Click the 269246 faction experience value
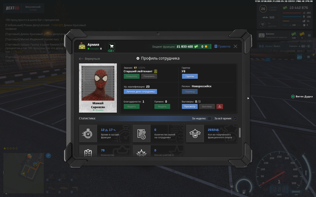The width and height of the screenshot is (316, 197). coord(213,130)
